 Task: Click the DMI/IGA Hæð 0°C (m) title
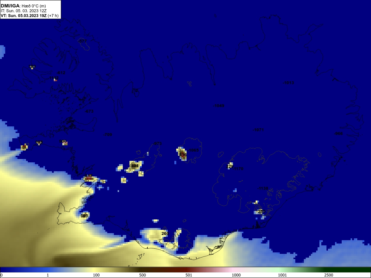[x=23, y=6]
